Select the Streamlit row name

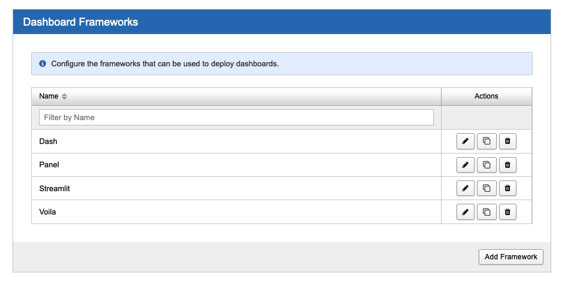click(x=55, y=189)
